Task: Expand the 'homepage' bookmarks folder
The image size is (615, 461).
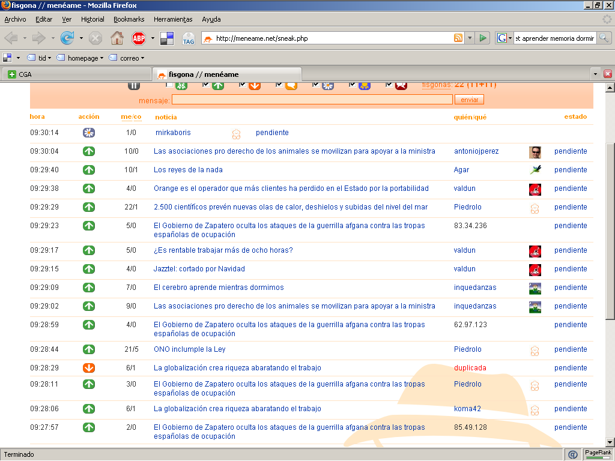Action: click(81, 58)
